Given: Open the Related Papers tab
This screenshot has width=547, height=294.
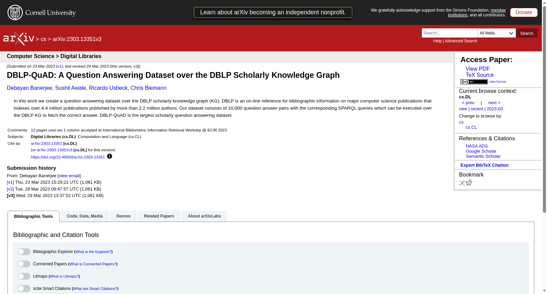Looking at the screenshot, I should pyautogui.click(x=159, y=216).
